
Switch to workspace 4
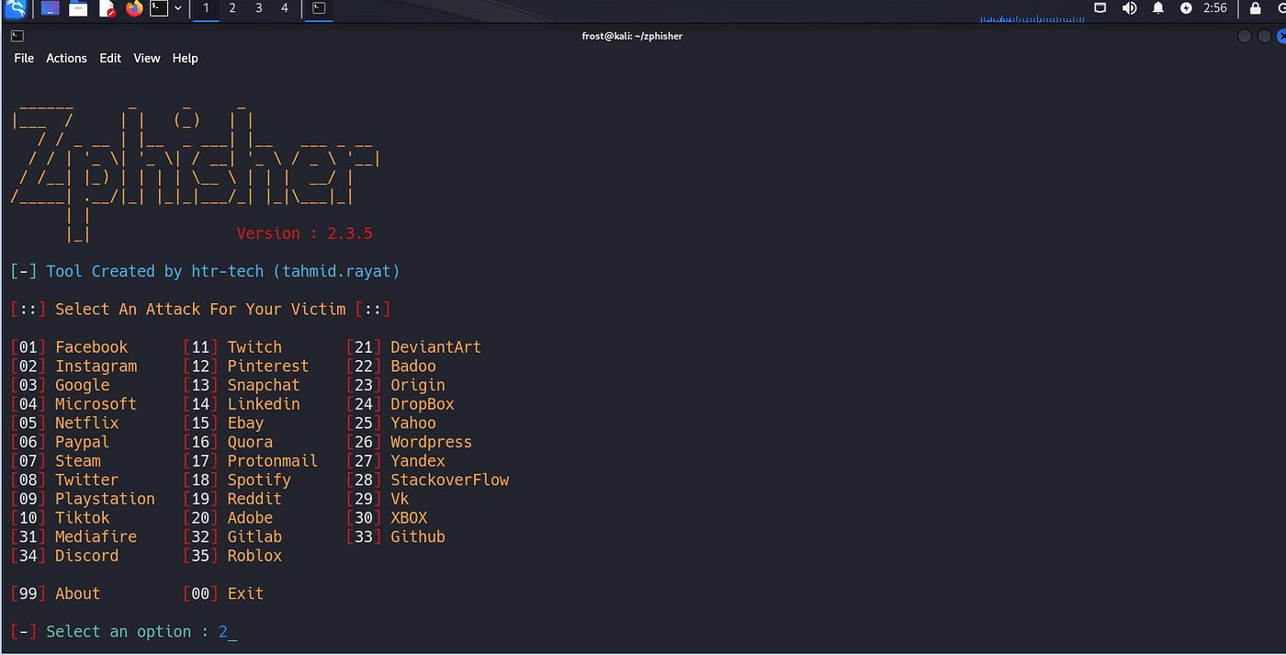click(x=285, y=9)
